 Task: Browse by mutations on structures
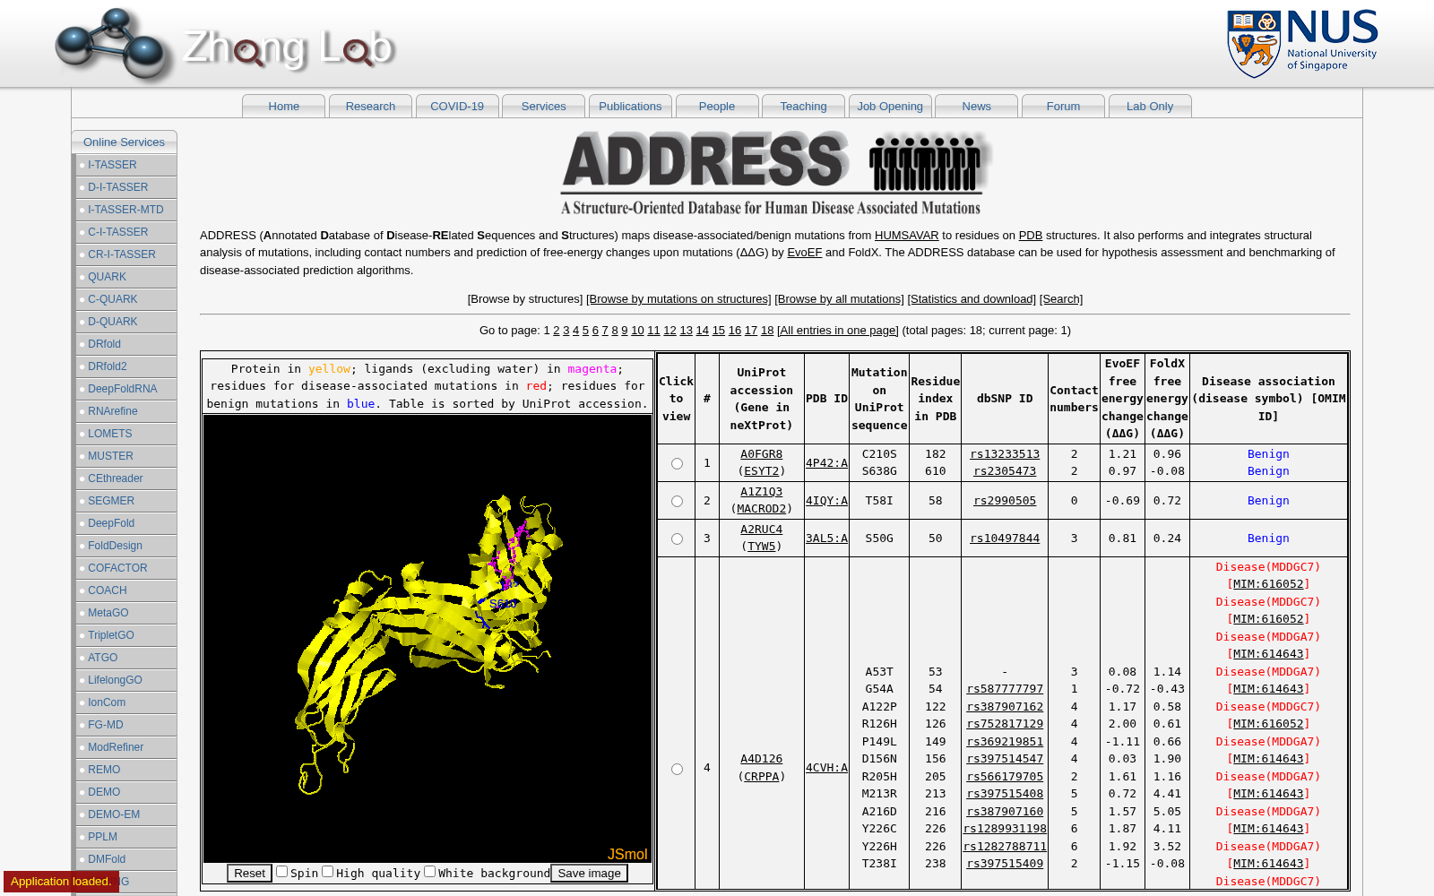679,299
